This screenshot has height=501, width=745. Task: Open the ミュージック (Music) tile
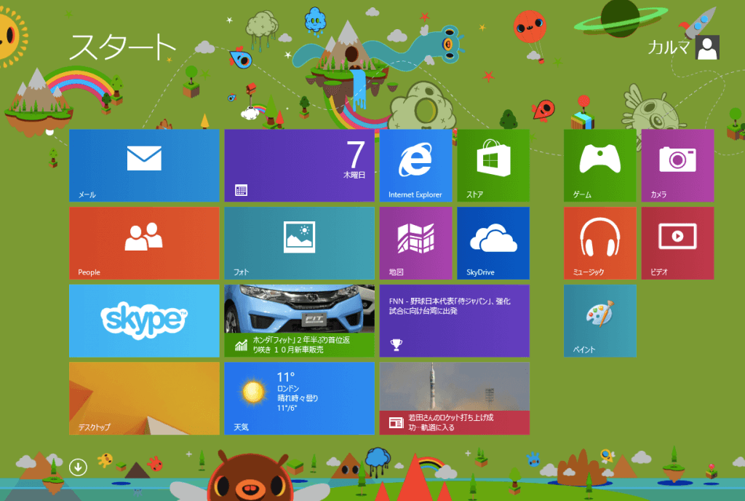tap(600, 243)
